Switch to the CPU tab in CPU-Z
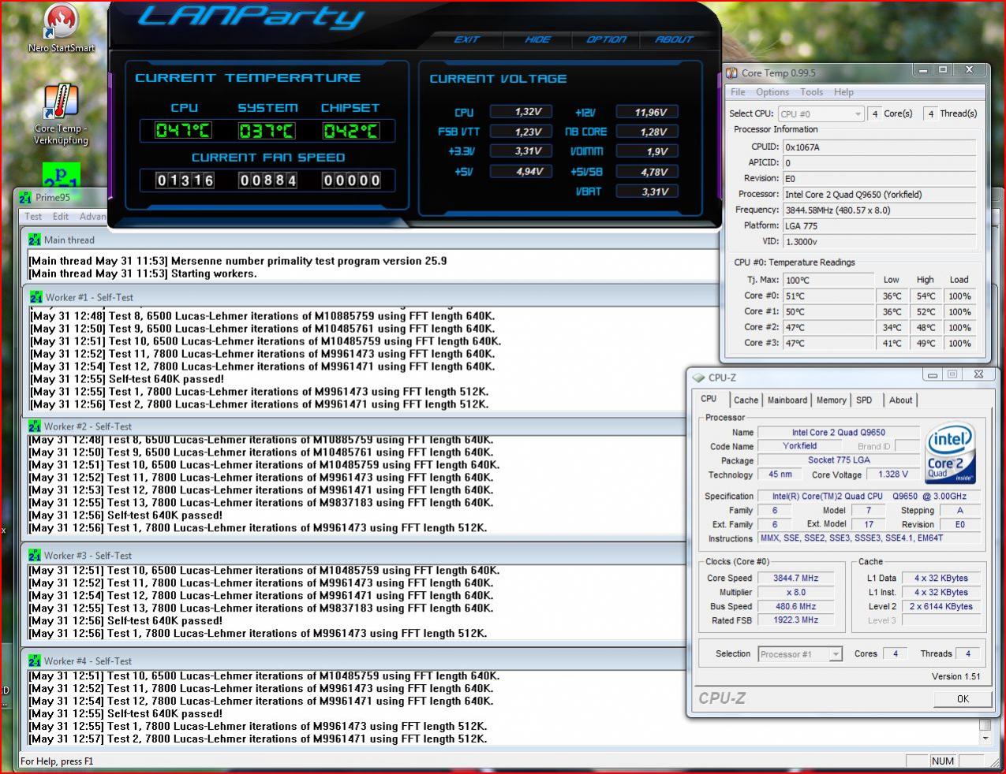1006x774 pixels. pyautogui.click(x=709, y=399)
